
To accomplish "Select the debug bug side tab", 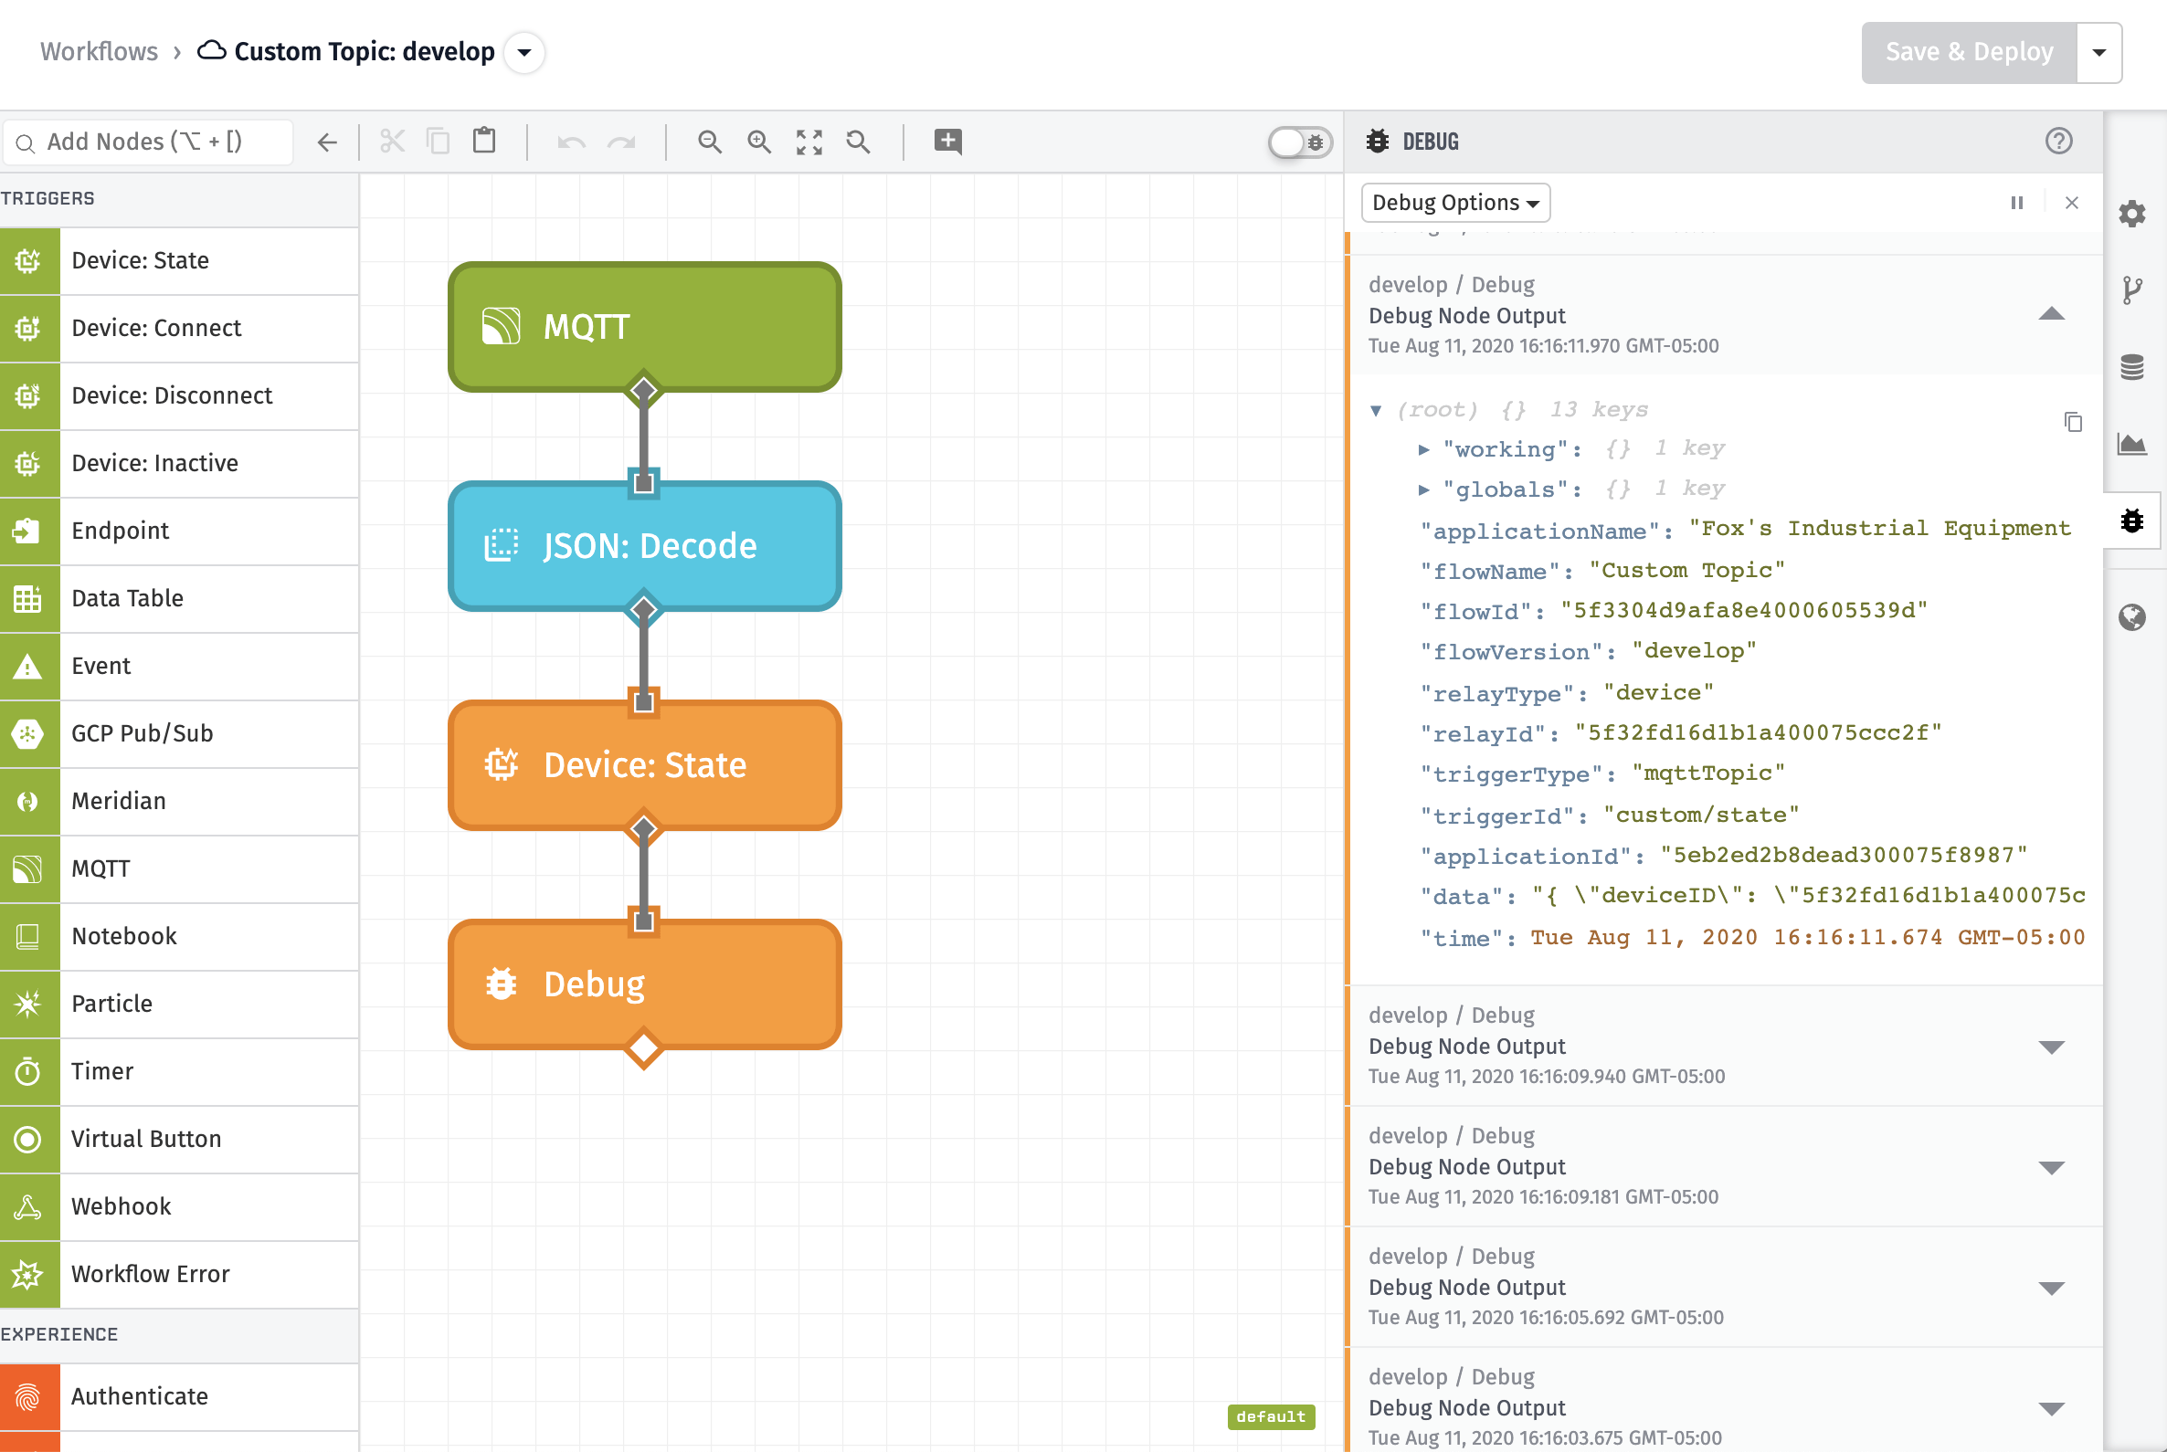I will click(2131, 521).
